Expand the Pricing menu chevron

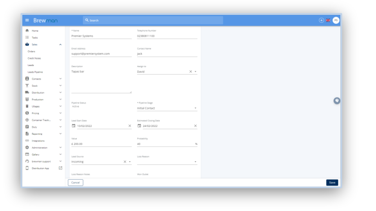[x=60, y=113]
